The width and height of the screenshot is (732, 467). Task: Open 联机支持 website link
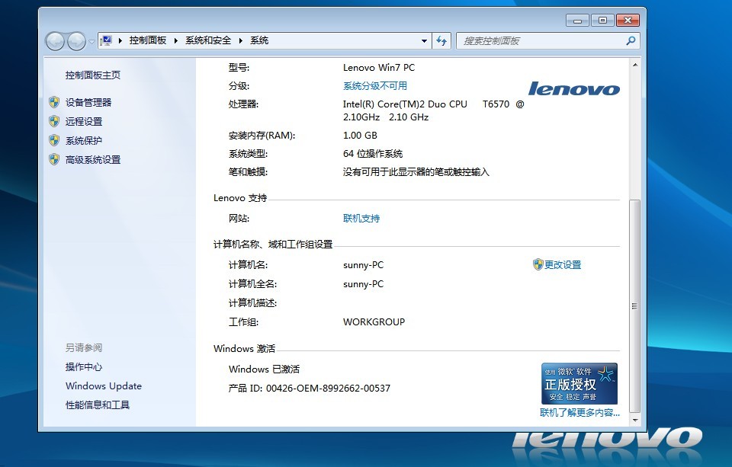[361, 219]
